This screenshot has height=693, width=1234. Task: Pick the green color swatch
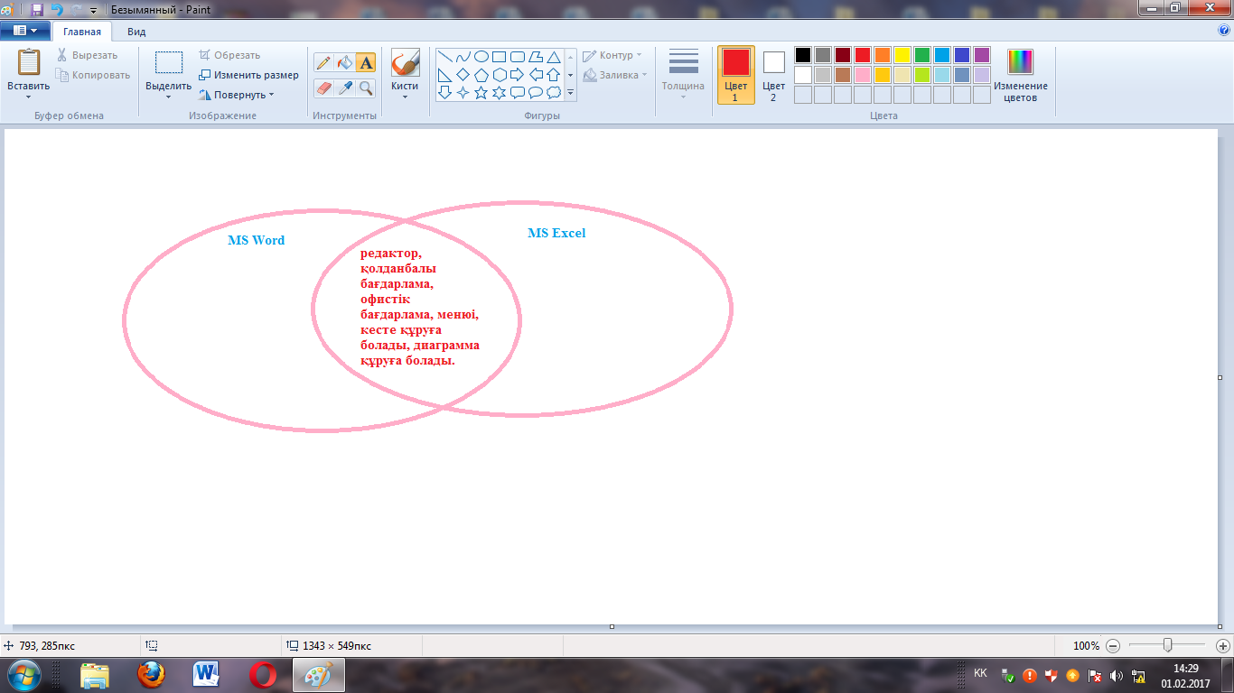tap(922, 55)
